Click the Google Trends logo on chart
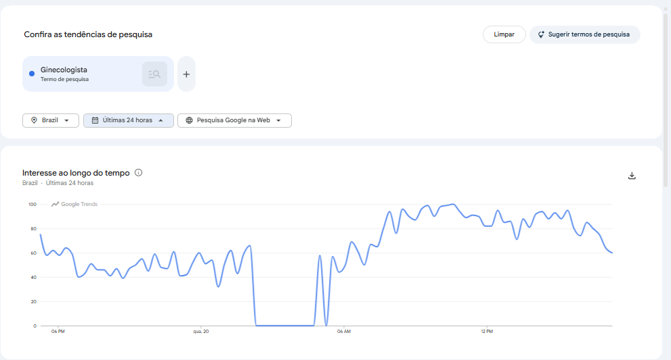 (74, 204)
